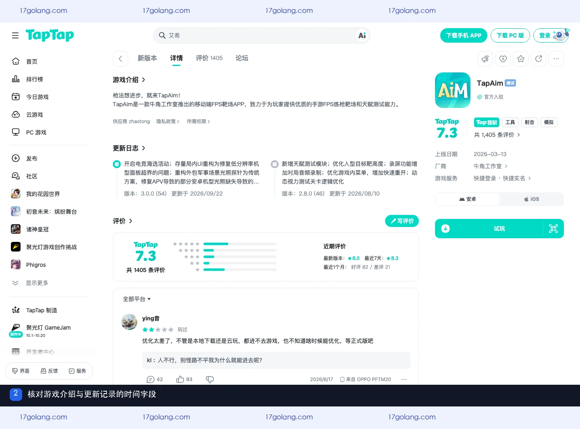Click the thumbs-down icon on ying音 review

pyautogui.click(x=210, y=379)
